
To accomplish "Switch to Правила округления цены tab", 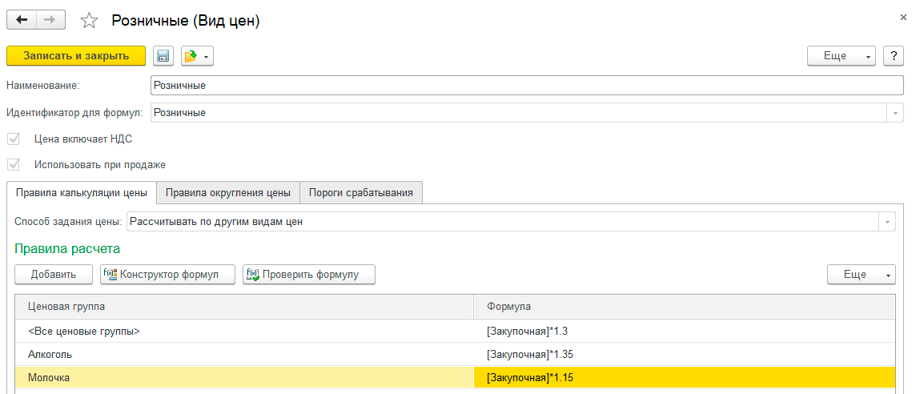I will [228, 193].
